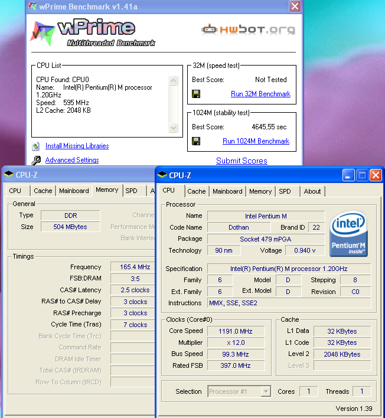Screen dimensions: 385x418
Task: Click the Multiplier value 'x 12.0'
Action: point(236,342)
